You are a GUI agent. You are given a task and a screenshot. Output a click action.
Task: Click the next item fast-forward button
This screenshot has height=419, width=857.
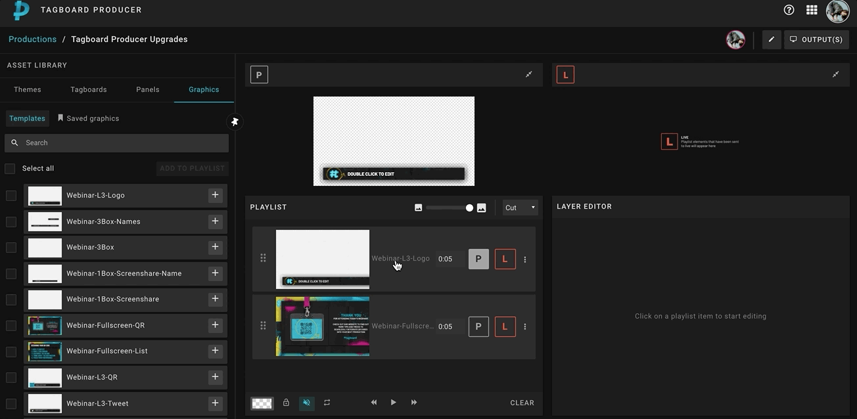414,402
